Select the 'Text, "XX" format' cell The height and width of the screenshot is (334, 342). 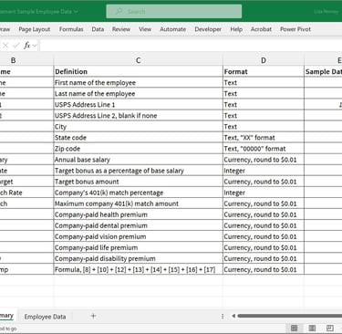tap(264, 138)
